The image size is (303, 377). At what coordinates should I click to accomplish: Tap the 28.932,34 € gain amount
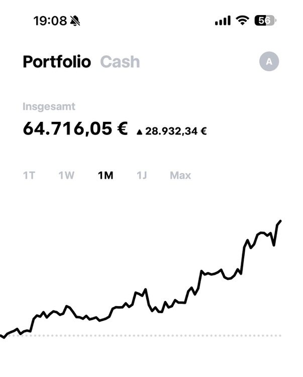pyautogui.click(x=176, y=132)
